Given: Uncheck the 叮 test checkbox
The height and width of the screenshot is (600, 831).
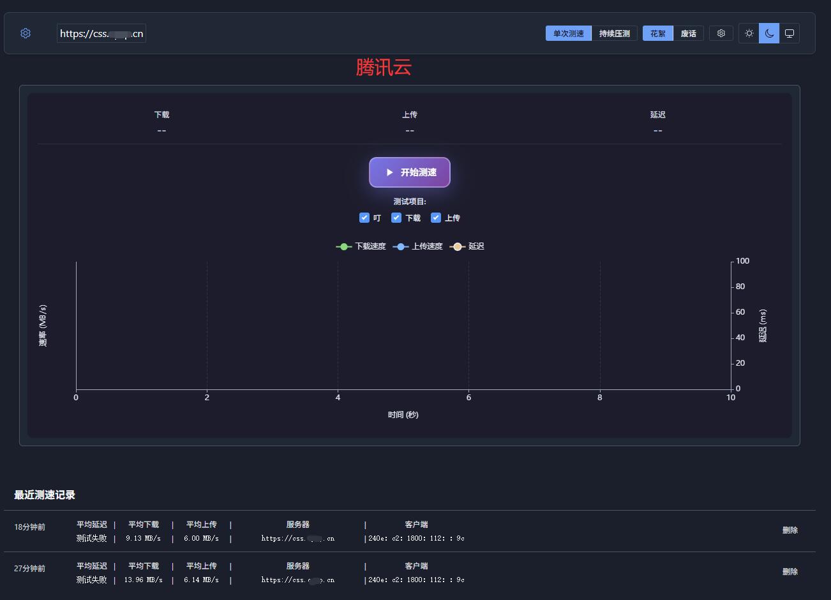Looking at the screenshot, I should tap(364, 218).
